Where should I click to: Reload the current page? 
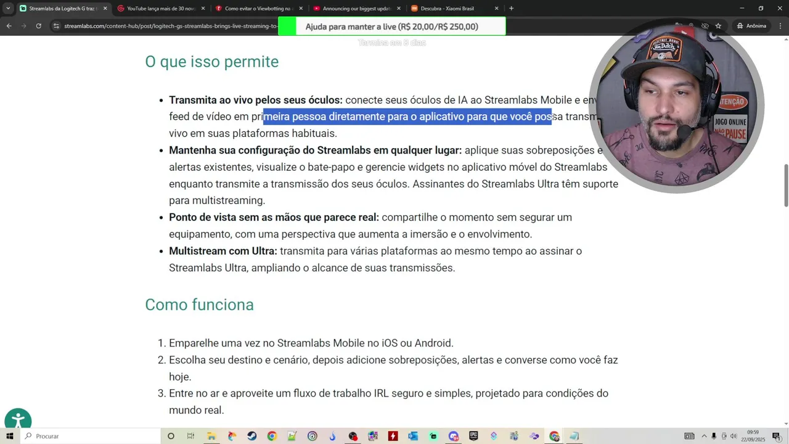coord(38,26)
